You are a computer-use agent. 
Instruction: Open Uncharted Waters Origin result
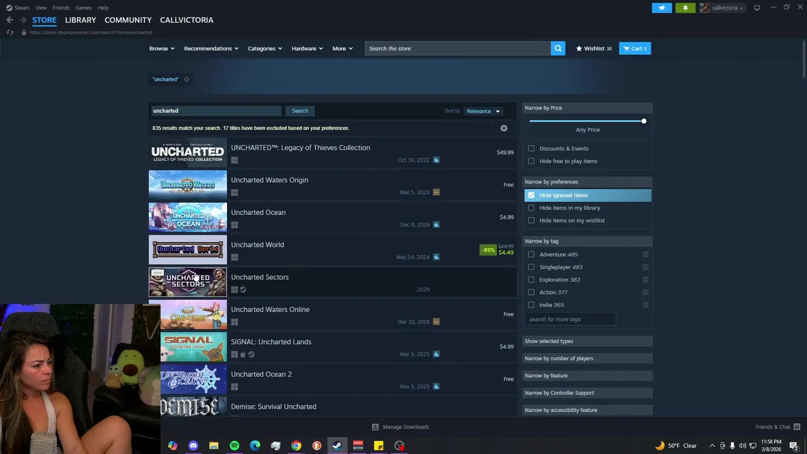point(333,185)
